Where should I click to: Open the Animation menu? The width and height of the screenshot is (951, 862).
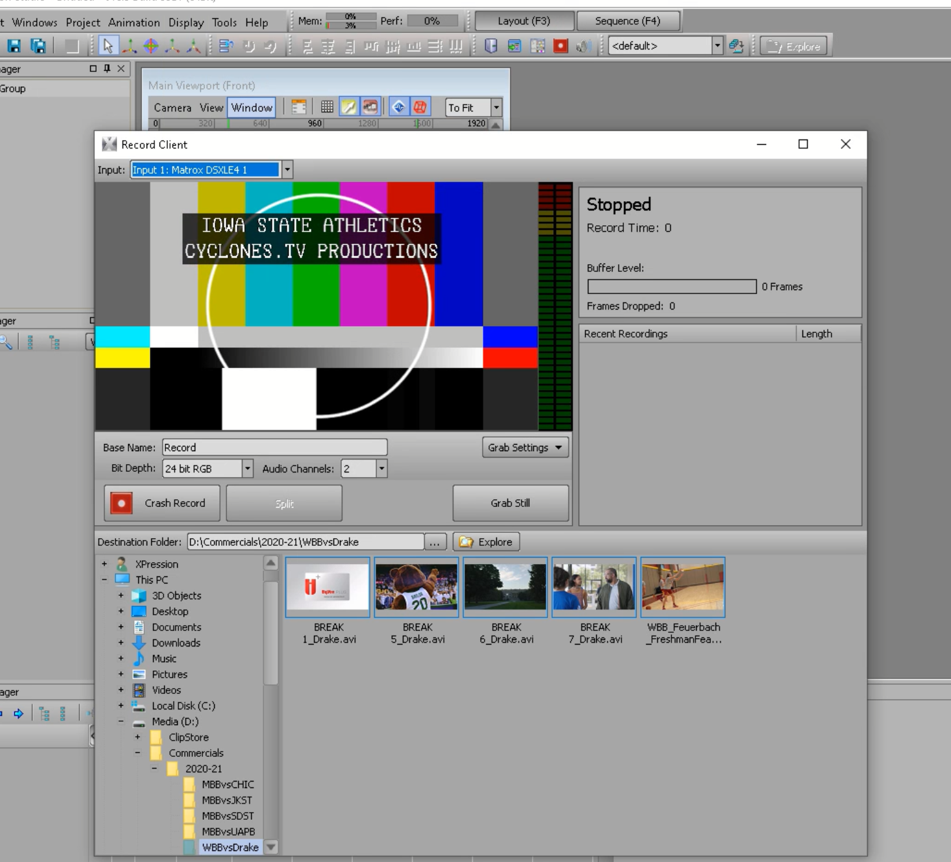point(134,22)
